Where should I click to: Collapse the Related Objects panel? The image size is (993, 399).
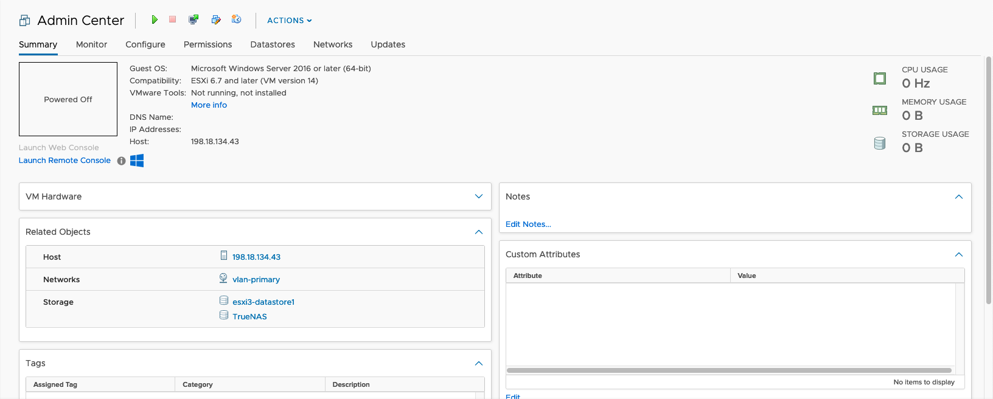[x=478, y=232]
